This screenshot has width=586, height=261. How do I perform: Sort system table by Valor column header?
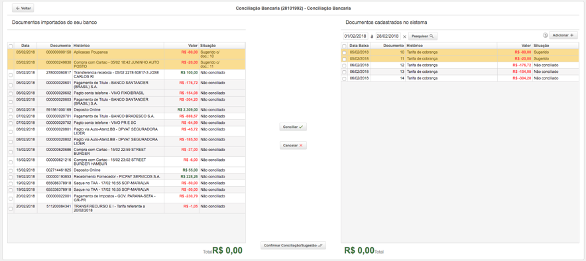[514, 46]
